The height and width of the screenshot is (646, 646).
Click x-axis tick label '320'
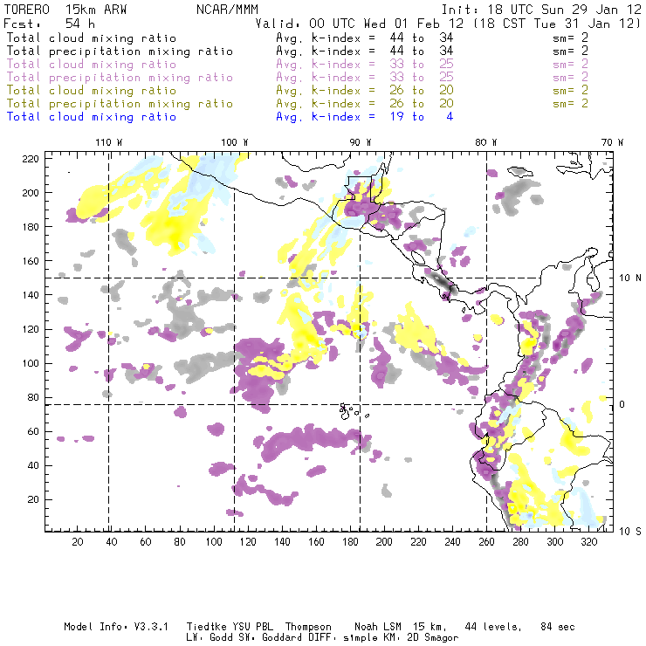click(x=589, y=542)
